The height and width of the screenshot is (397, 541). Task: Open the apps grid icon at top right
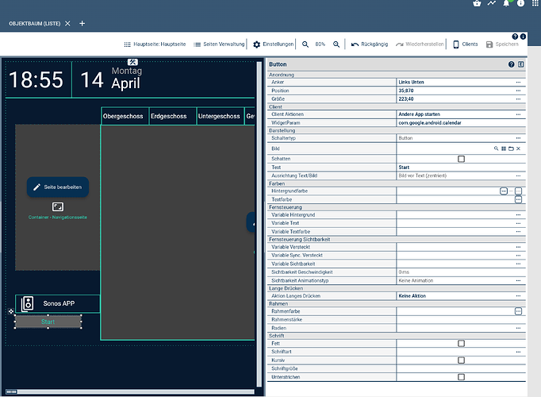pyautogui.click(x=535, y=3)
